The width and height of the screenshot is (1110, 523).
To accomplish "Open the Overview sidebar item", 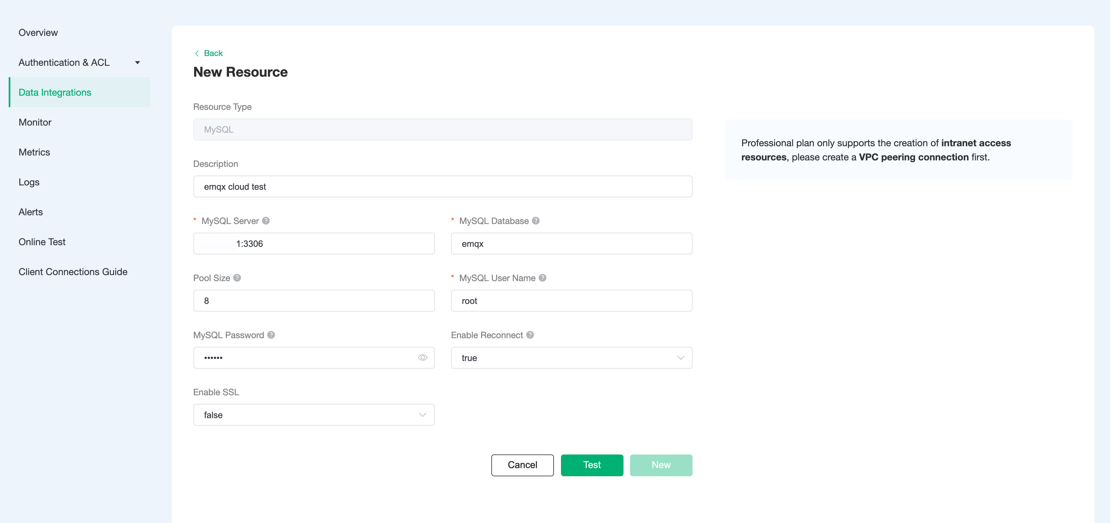I will click(x=38, y=33).
